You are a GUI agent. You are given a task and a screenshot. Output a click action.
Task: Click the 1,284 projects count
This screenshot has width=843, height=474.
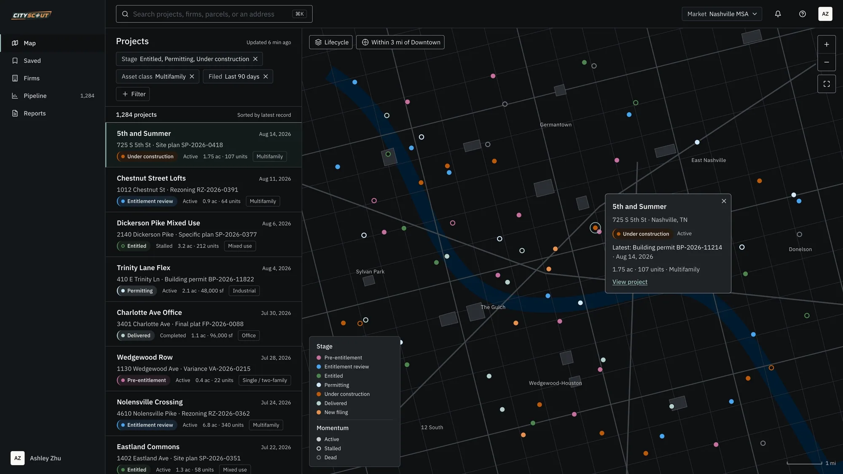tap(136, 115)
